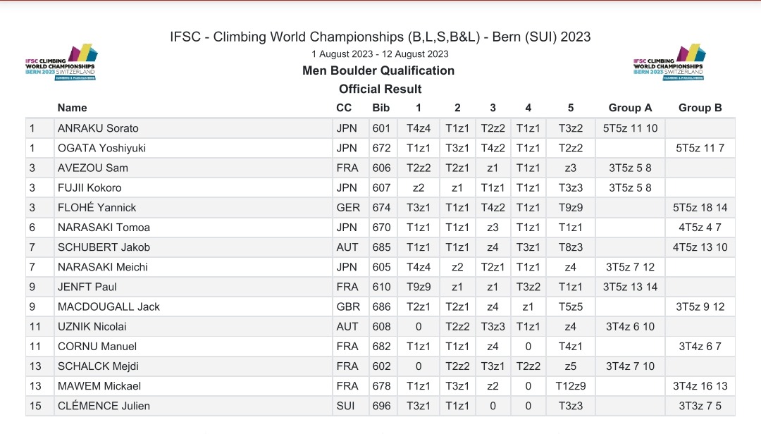
Task: Click the championship title text at top
Action: coord(380,37)
